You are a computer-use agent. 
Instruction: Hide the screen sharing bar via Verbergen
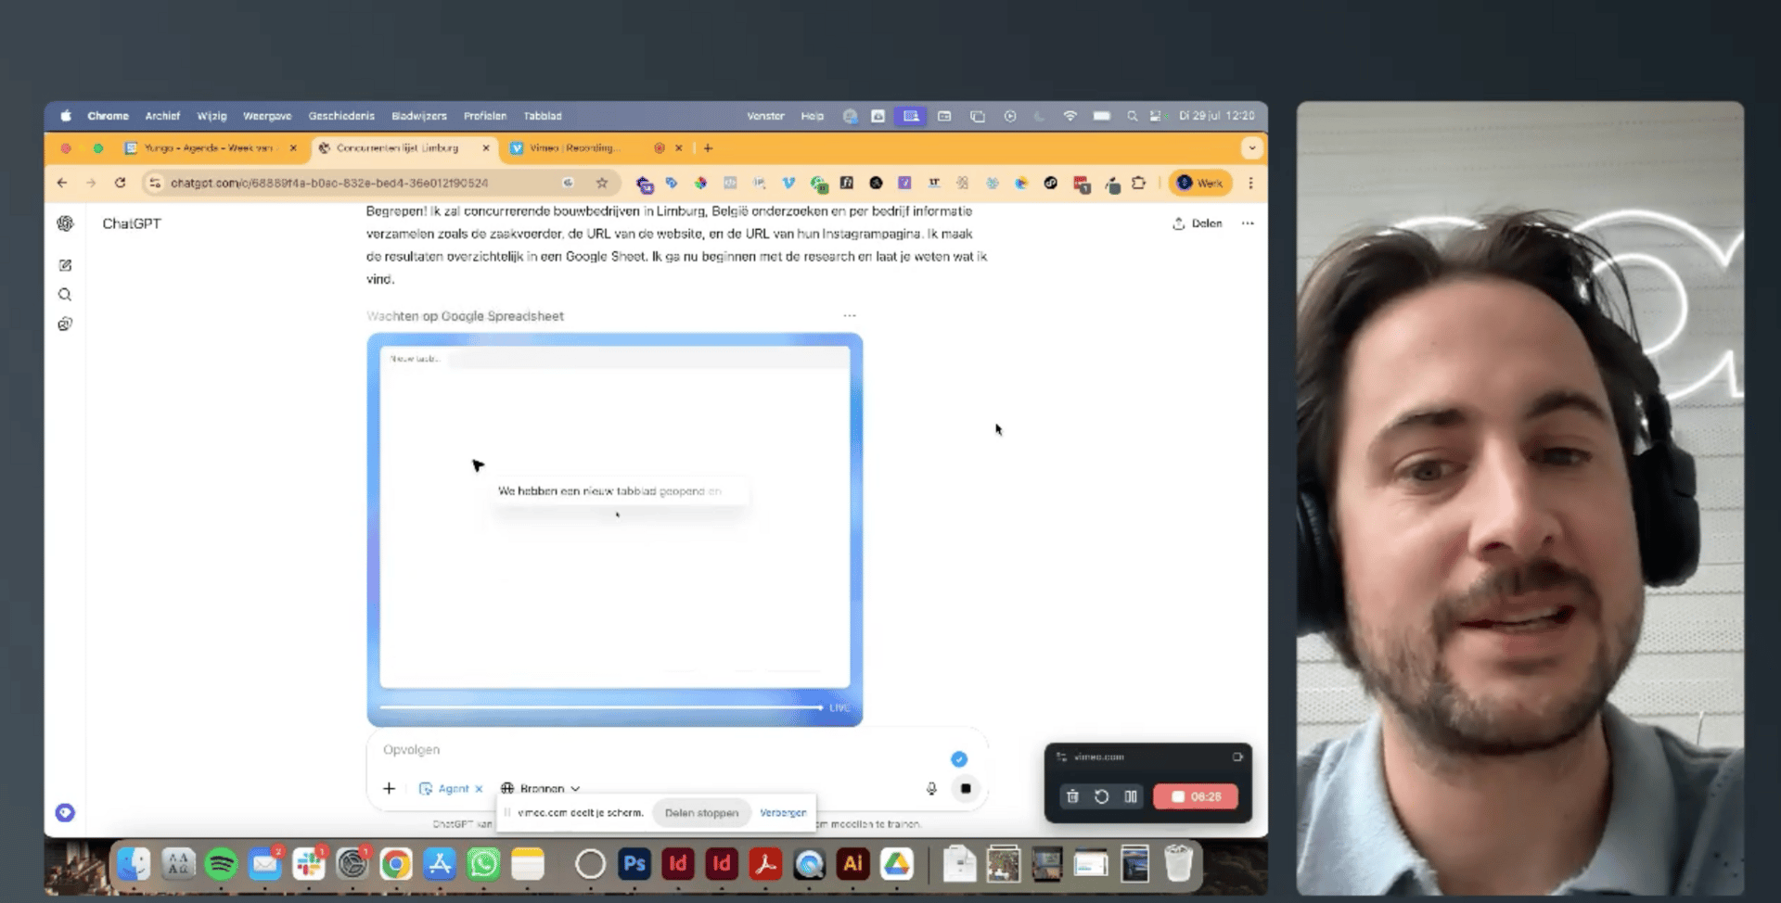[x=783, y=813]
